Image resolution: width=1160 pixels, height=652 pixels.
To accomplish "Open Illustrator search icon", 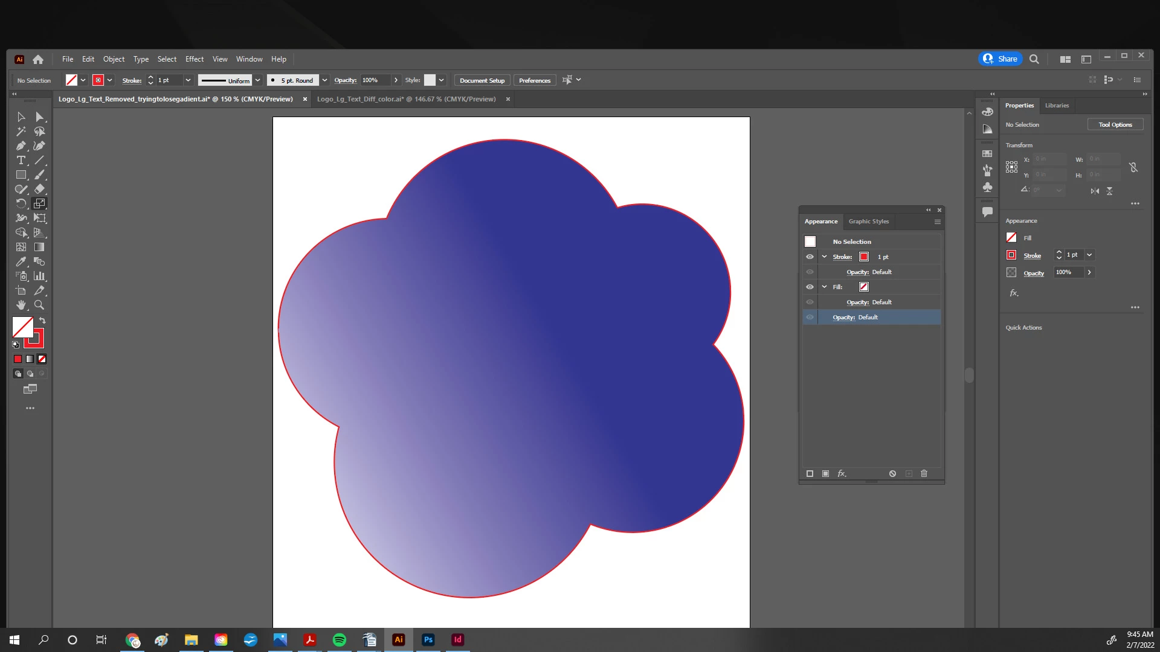I will coord(1034,59).
